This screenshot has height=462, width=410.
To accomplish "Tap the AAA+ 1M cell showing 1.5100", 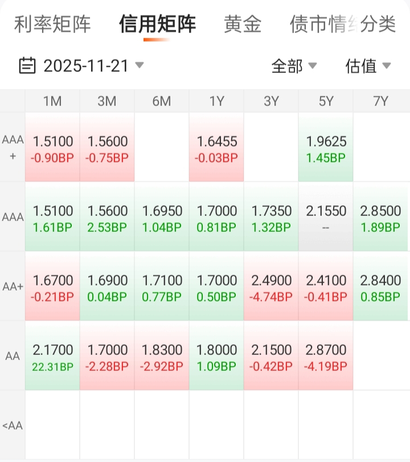I will coord(52,148).
